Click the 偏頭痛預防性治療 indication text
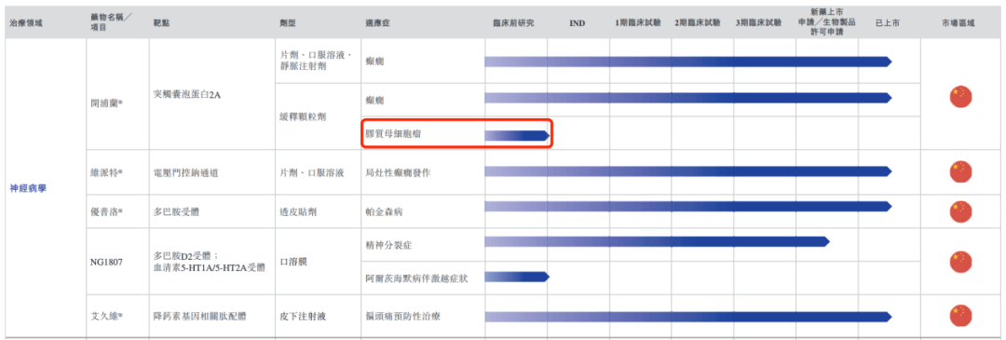Image resolution: width=1006 pixels, height=340 pixels. (x=402, y=317)
